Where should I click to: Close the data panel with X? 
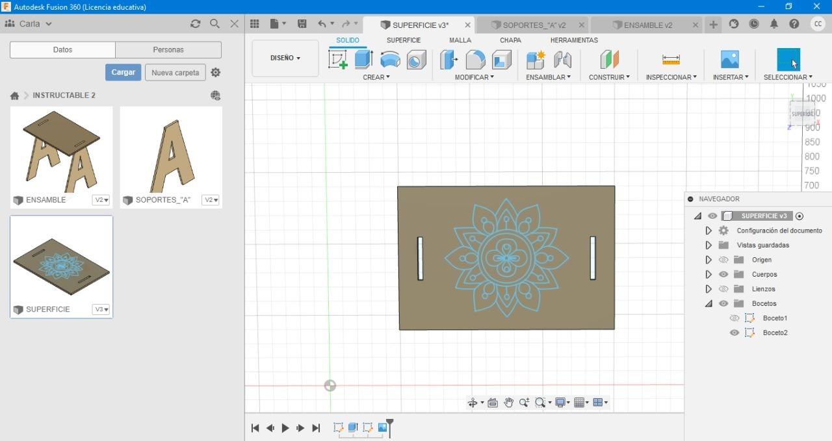[x=235, y=23]
